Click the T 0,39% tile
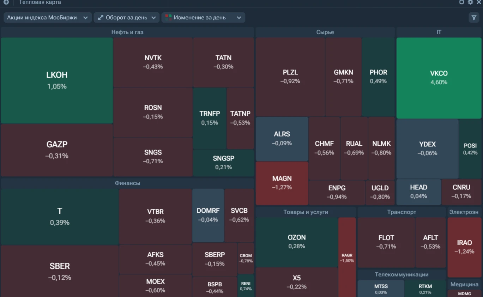 coord(60,217)
